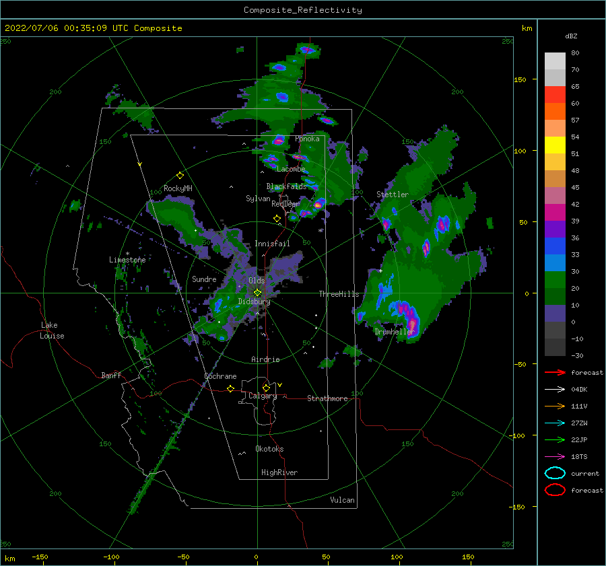Click the red forecast ellipse legend icon

click(x=555, y=490)
